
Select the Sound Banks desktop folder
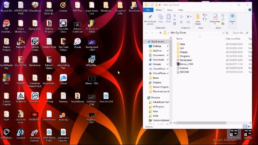click(x=77, y=97)
